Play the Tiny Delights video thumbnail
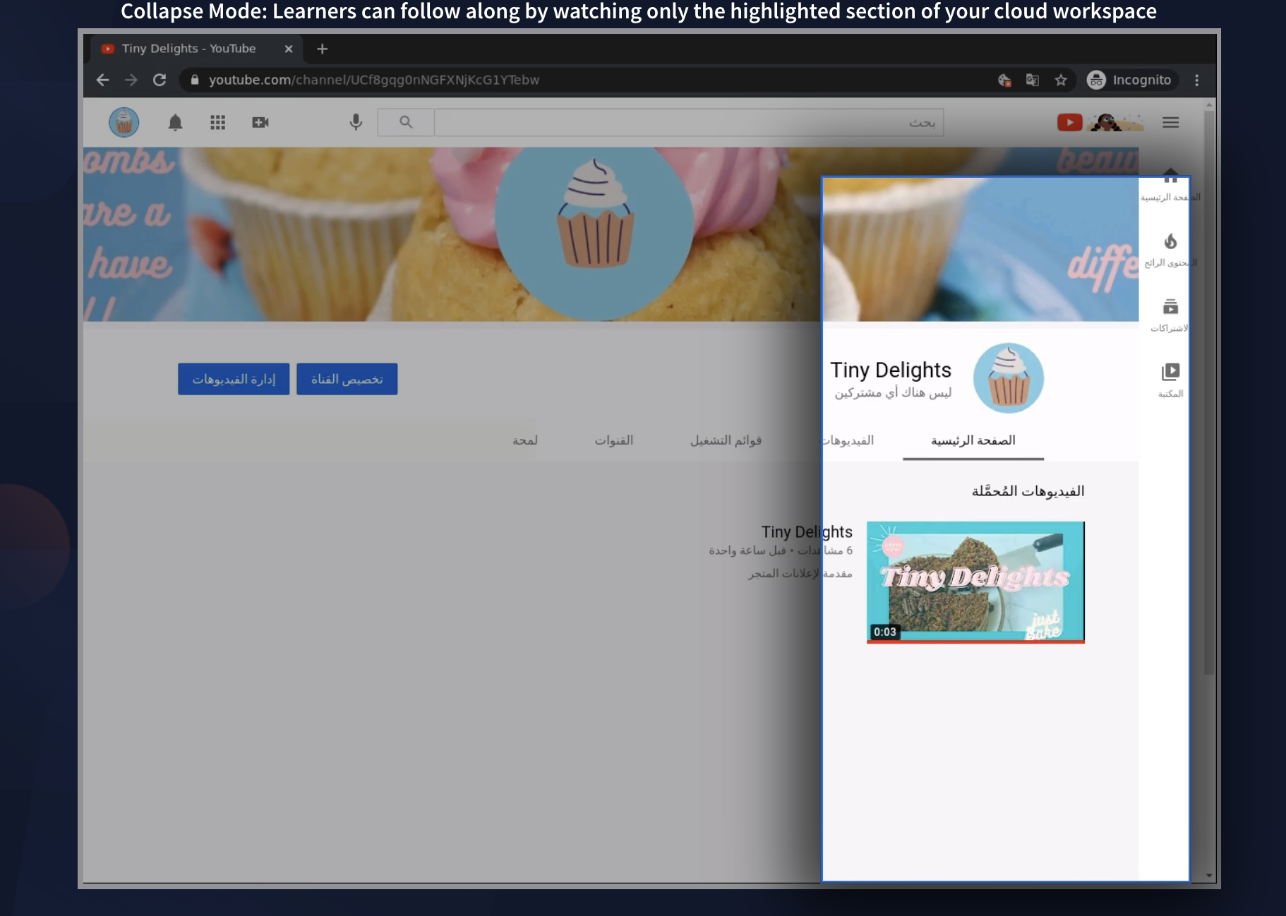This screenshot has width=1286, height=916. (x=975, y=582)
